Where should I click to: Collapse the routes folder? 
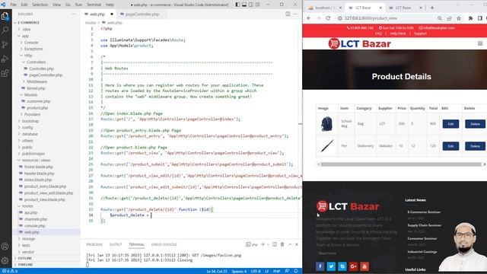click(27, 206)
